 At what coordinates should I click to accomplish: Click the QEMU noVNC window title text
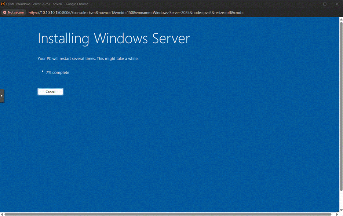coord(47,4)
